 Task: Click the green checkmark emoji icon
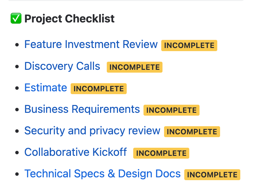(16, 18)
